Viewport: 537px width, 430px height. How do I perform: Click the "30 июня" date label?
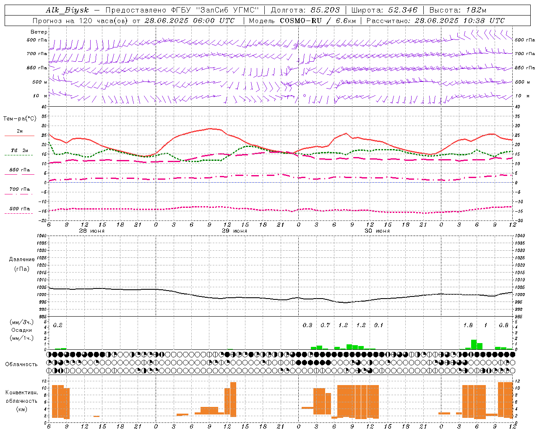377,231
